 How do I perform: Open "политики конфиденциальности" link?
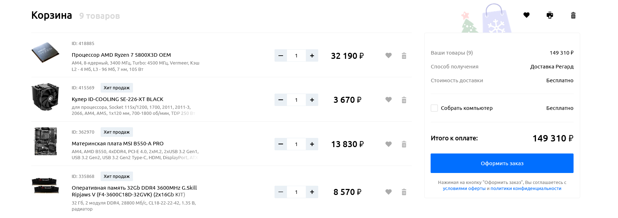click(x=526, y=189)
